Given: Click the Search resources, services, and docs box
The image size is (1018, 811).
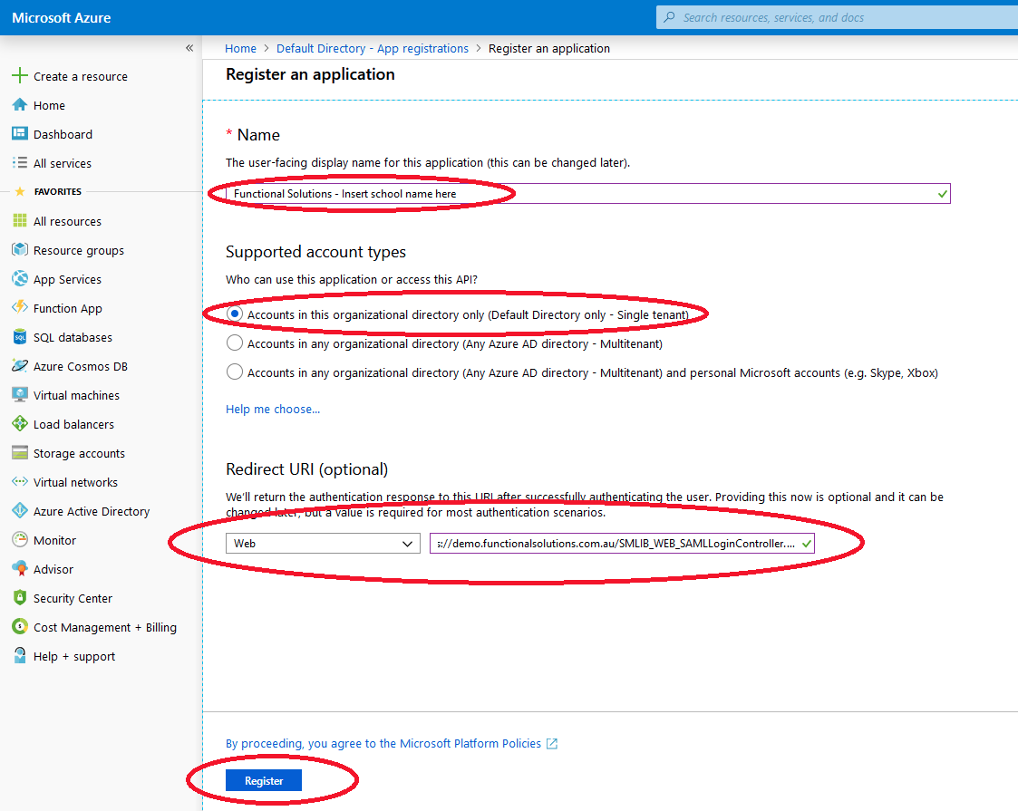Looking at the screenshot, I should 838,17.
